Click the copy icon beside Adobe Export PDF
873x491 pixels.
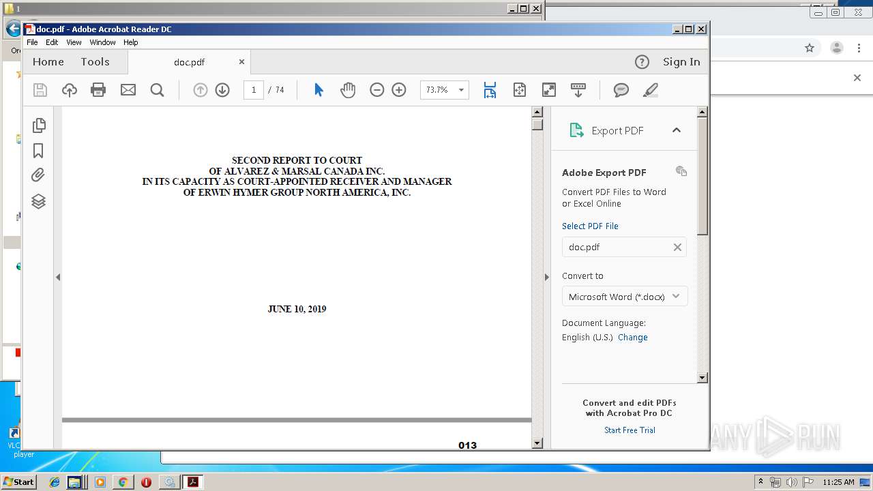[681, 171]
